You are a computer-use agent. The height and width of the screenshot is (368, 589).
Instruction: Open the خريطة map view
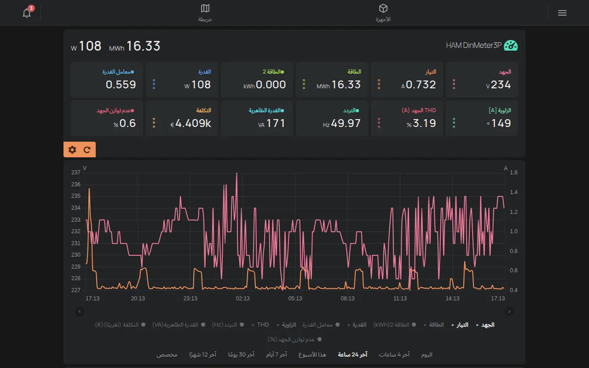tap(205, 13)
